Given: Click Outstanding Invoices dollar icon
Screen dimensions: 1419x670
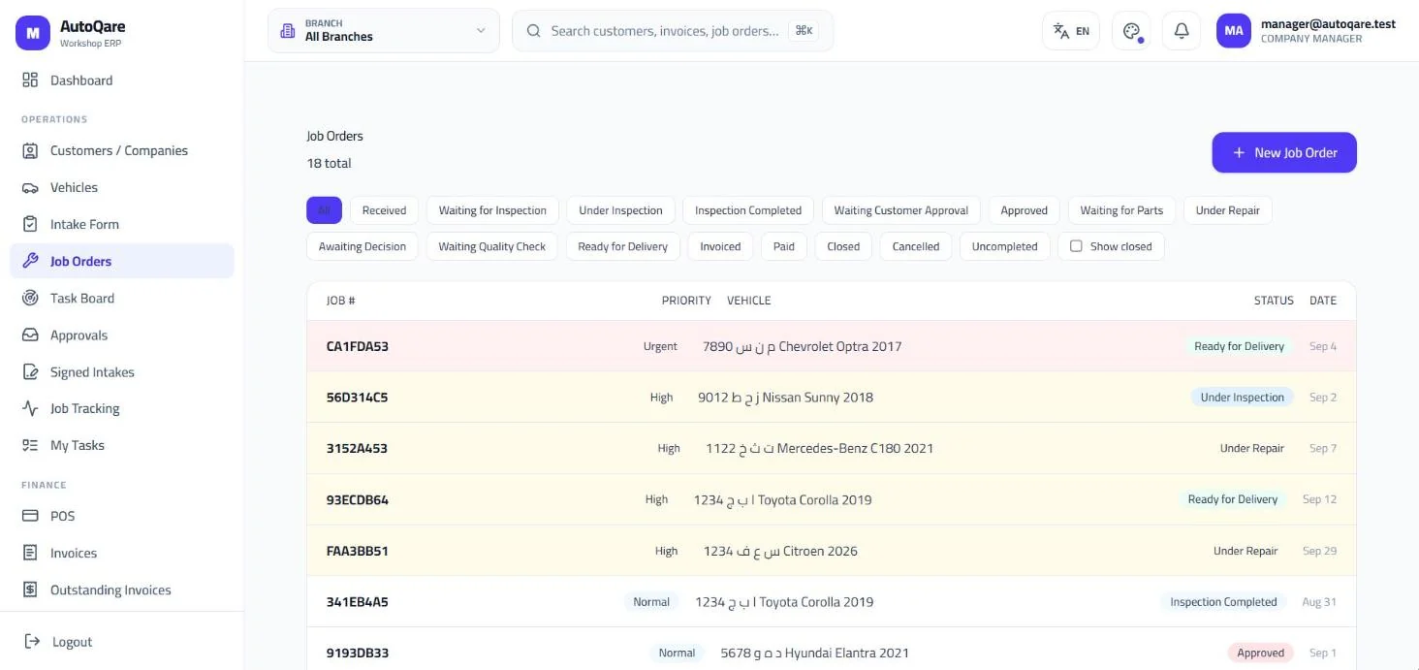Looking at the screenshot, I should 30,590.
